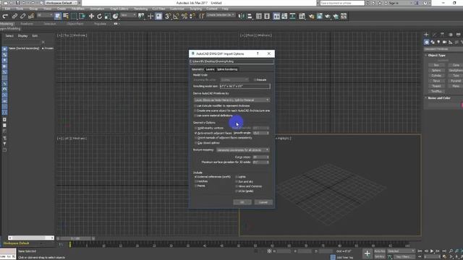Click the Torus primitive button
Screen dimensions: 463x260
pos(436,81)
